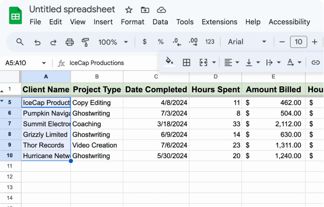The image size is (324, 207).
Task: Star the Untitled spreadsheet document
Action: tap(129, 10)
